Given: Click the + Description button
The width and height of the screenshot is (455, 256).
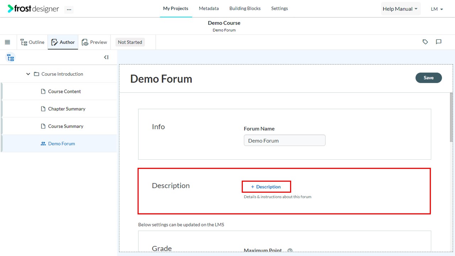Looking at the screenshot, I should click(266, 187).
